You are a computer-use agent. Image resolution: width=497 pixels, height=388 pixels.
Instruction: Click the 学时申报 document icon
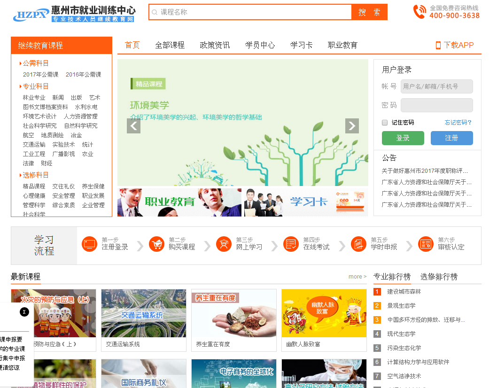coord(358,244)
